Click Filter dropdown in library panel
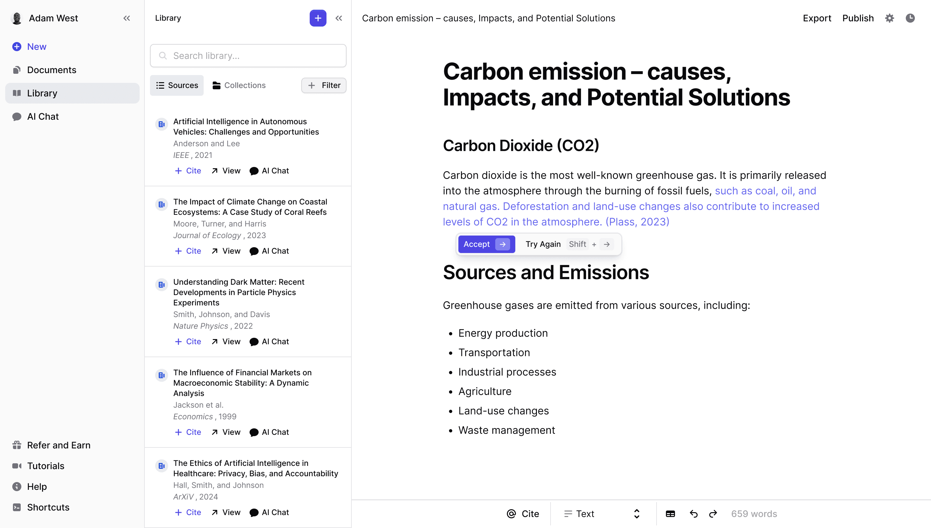Screen dimensions: 931x528 point(324,85)
